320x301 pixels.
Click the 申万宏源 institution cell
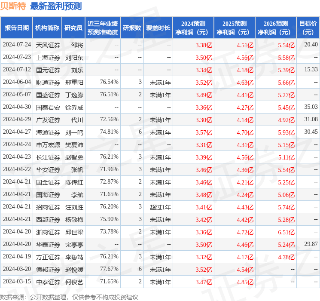pos(48,145)
